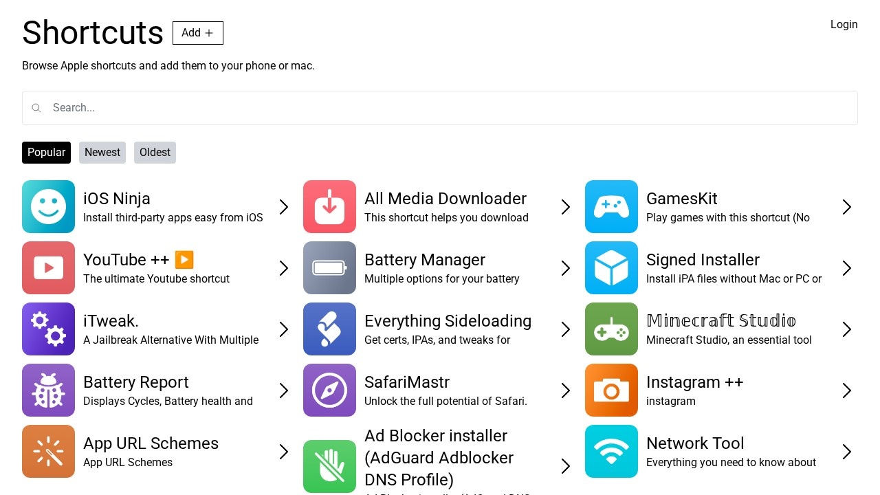Open the Battery Report bug icon
Viewport: 880px width, 495px height.
coord(48,390)
